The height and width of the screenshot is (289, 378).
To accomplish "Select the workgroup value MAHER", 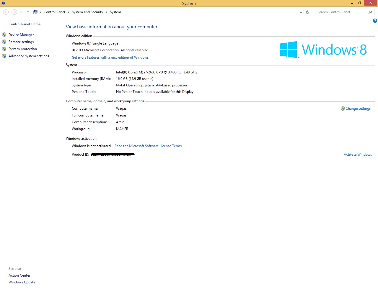I will click(x=122, y=129).
